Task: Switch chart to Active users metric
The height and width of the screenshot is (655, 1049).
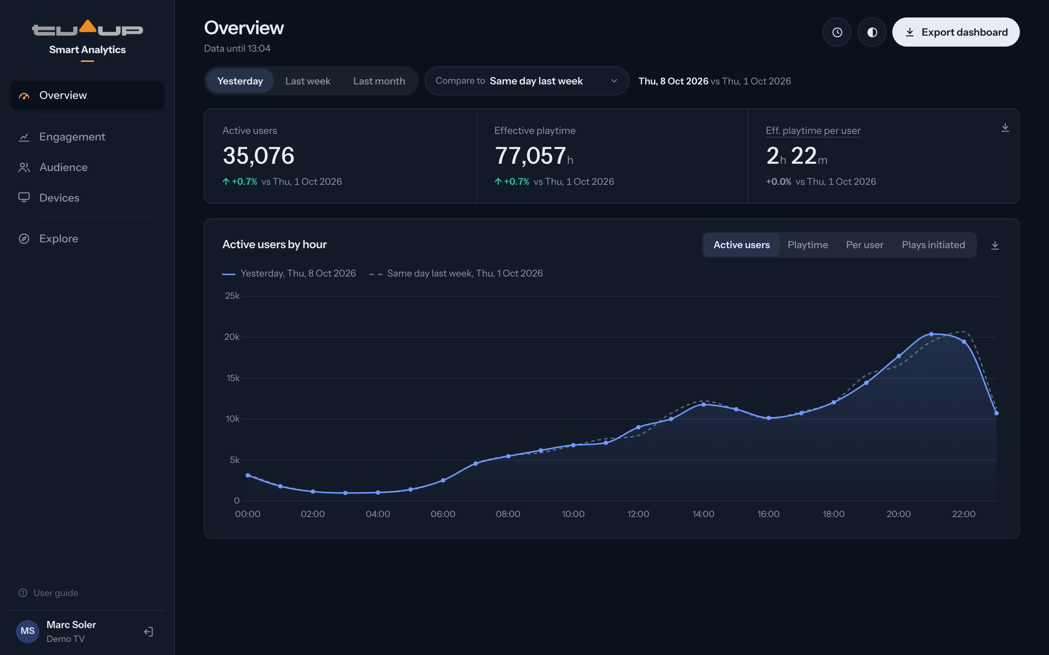Action: (742, 245)
